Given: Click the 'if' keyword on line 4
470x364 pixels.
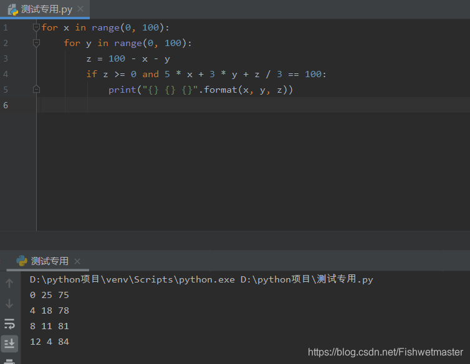Looking at the screenshot, I should 92,74.
